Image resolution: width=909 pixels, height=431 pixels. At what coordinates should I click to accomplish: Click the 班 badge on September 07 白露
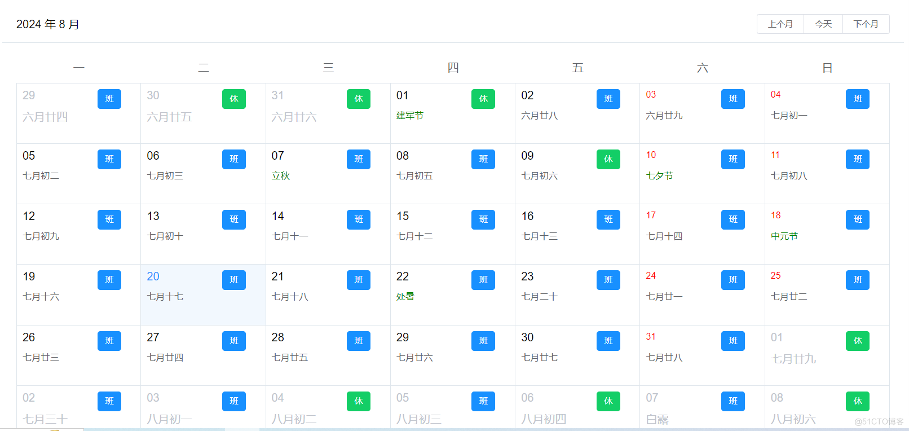click(x=733, y=401)
